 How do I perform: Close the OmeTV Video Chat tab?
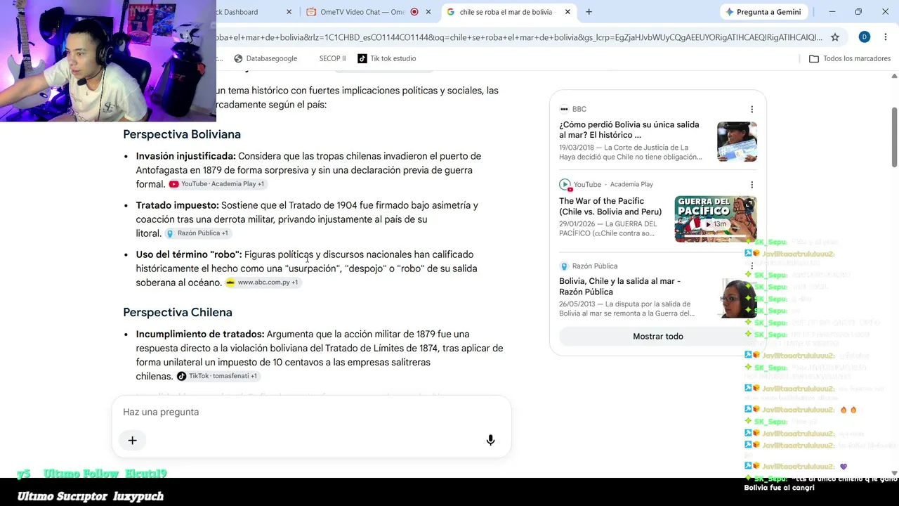coord(428,12)
